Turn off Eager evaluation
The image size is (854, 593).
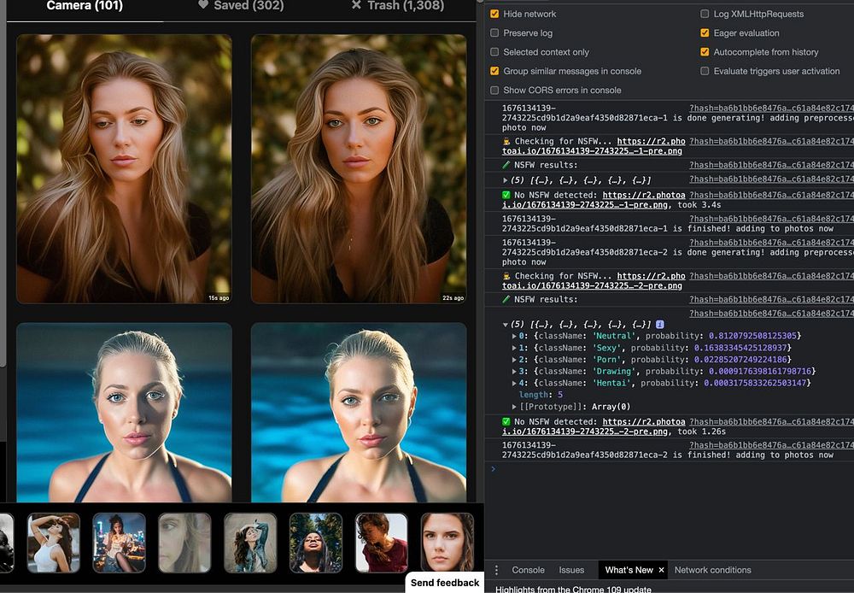click(705, 33)
